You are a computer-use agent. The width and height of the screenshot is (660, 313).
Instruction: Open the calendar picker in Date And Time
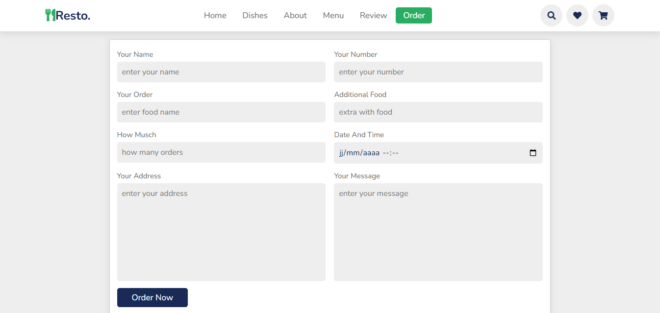tap(533, 153)
